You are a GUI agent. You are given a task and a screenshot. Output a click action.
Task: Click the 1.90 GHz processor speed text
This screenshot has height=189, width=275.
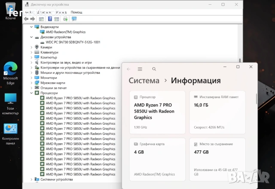pos(141,127)
